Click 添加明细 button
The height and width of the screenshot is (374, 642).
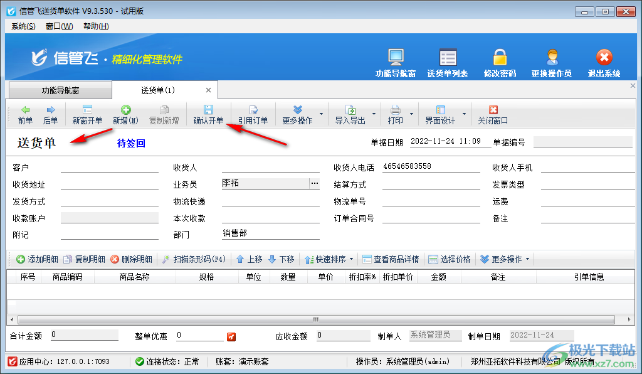point(37,259)
